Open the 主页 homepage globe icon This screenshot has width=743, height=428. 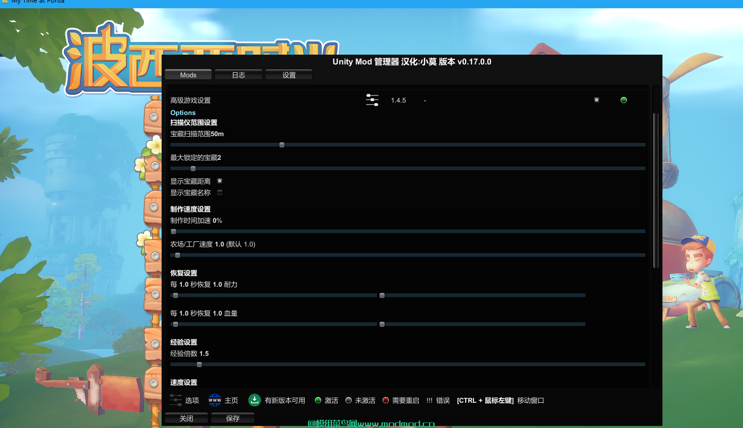pyautogui.click(x=214, y=400)
